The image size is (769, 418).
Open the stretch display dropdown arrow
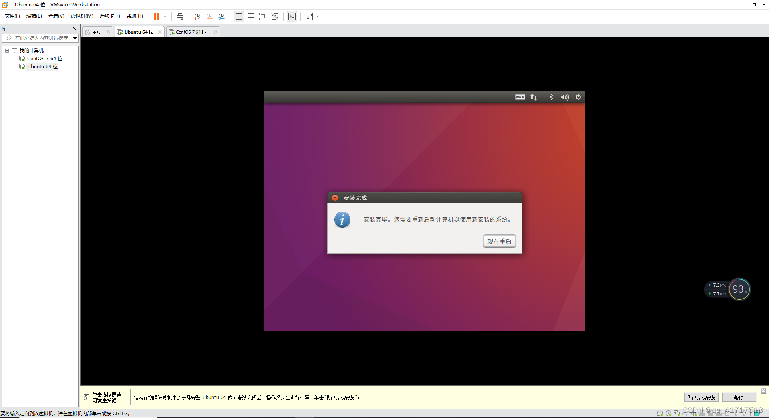tap(318, 16)
